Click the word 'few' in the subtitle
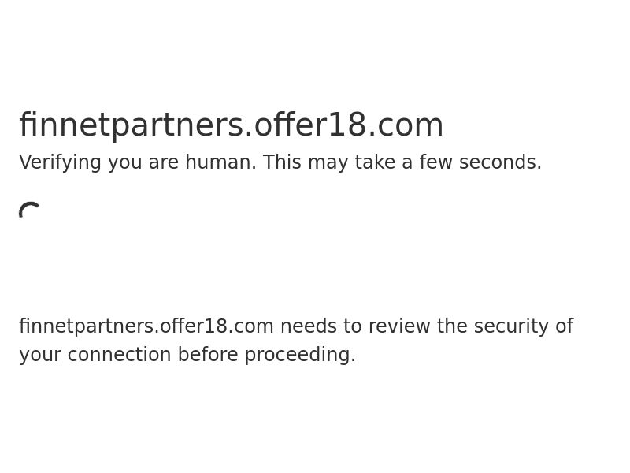 (x=435, y=162)
